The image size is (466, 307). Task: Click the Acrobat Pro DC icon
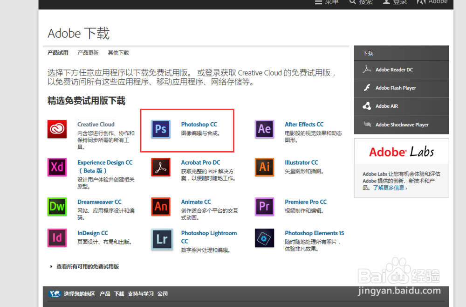pos(161,167)
